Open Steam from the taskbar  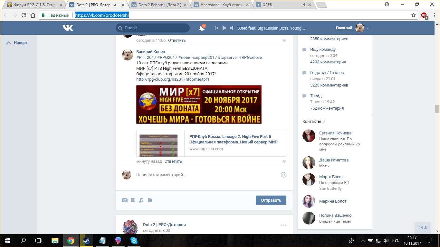[86, 240]
